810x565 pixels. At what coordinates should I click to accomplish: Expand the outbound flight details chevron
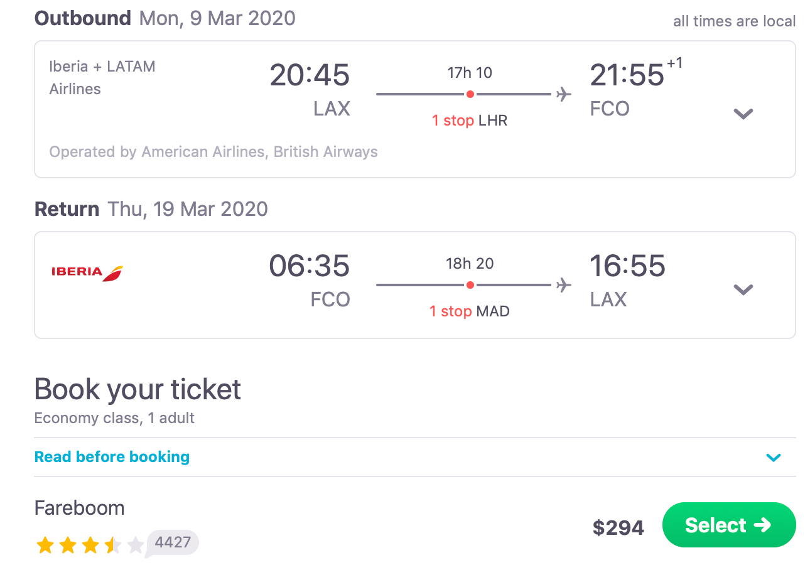pos(743,114)
